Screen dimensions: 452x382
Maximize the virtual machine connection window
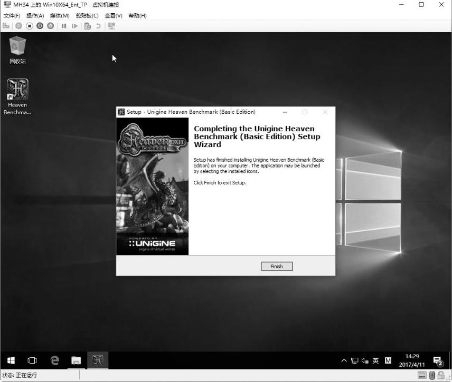click(421, 5)
